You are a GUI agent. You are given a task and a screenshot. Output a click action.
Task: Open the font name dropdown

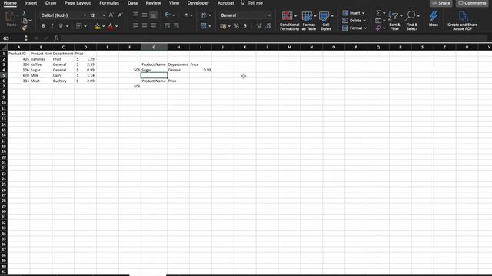[85, 15]
